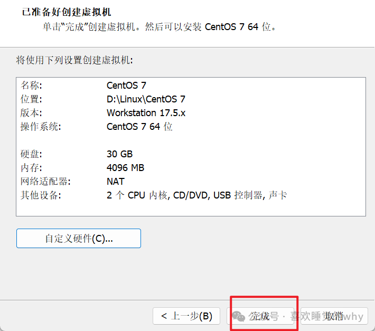Screen dimensions: 375x331
Task: Click the '位置:' label
Action: pyautogui.click(x=31, y=99)
